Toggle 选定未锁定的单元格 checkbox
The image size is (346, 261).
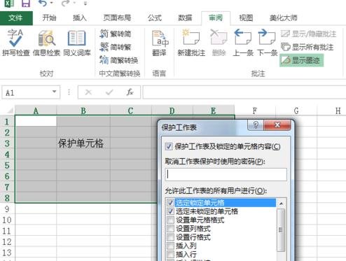[170, 211]
